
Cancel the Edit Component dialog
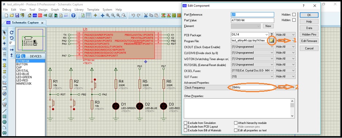[309, 48]
